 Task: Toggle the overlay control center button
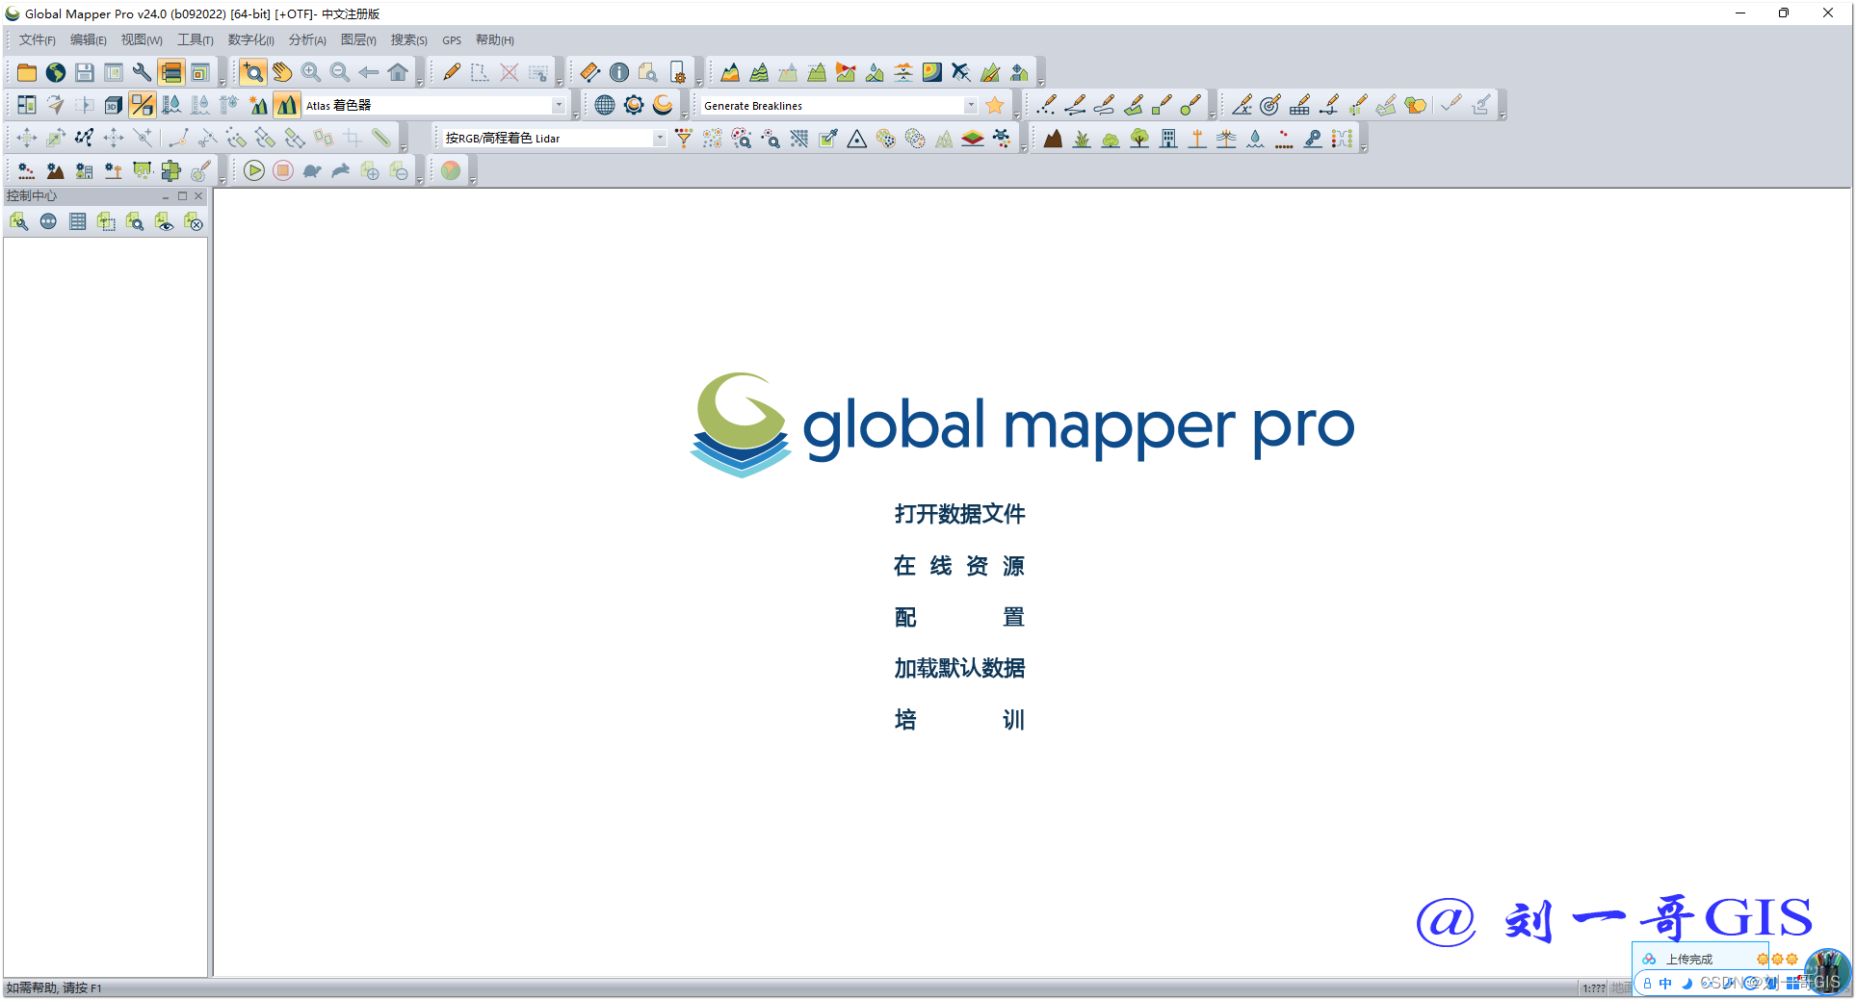point(171,72)
